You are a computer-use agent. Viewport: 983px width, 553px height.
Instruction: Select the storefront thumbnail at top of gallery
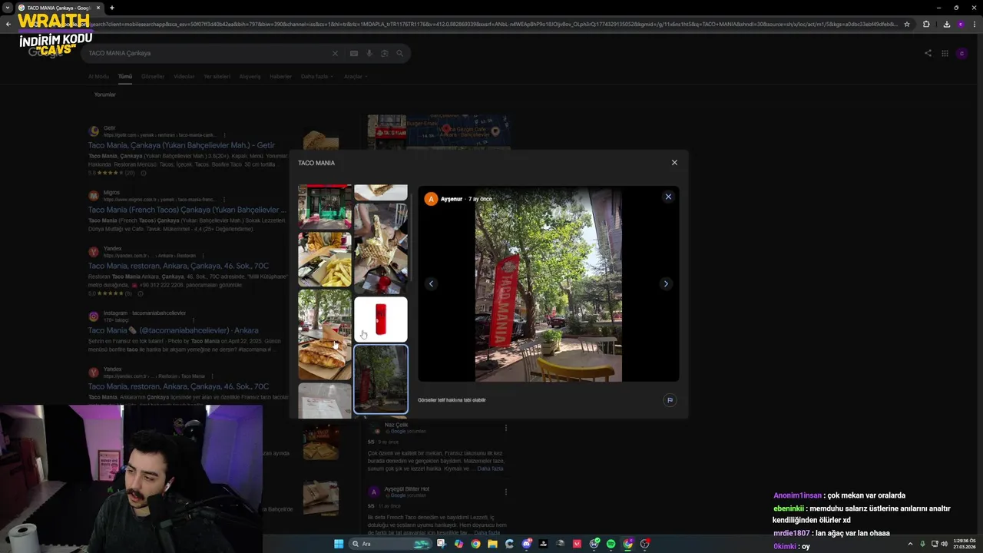(x=325, y=207)
